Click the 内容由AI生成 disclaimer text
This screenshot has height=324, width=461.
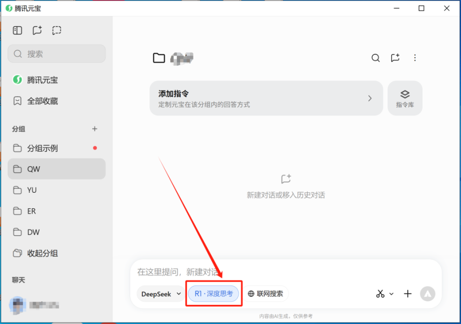tap(286, 316)
